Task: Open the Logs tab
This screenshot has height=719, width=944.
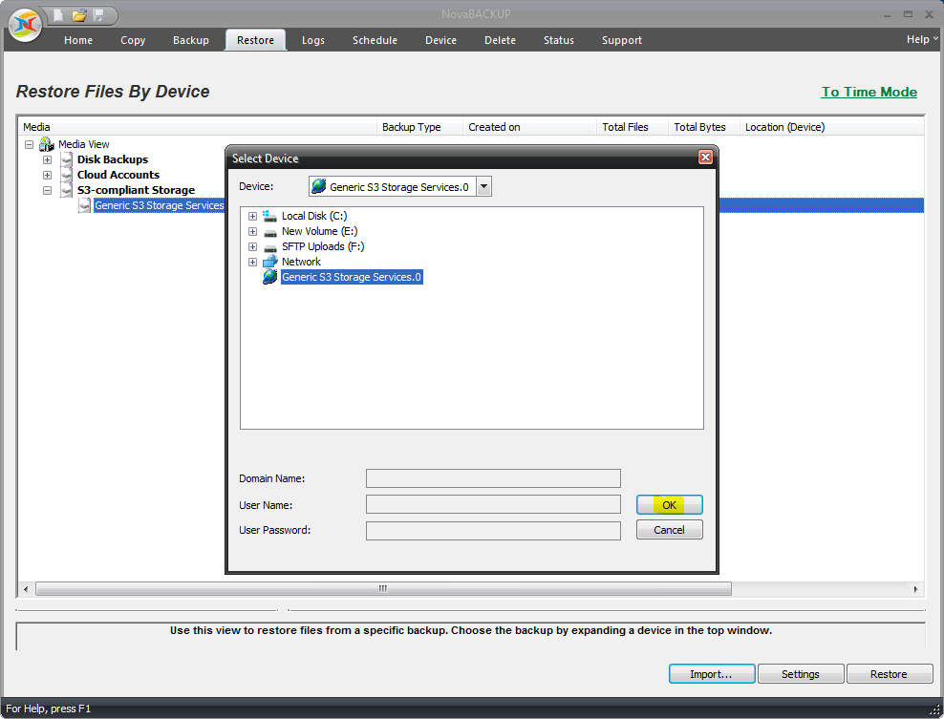Action: [x=313, y=40]
